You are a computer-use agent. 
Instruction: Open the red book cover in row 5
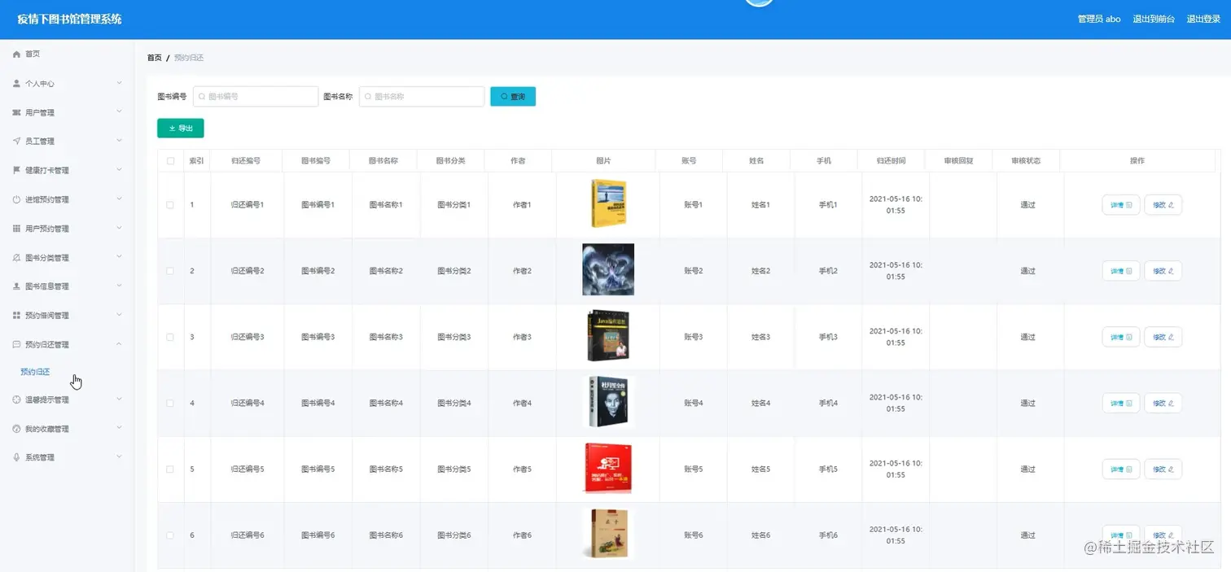608,468
